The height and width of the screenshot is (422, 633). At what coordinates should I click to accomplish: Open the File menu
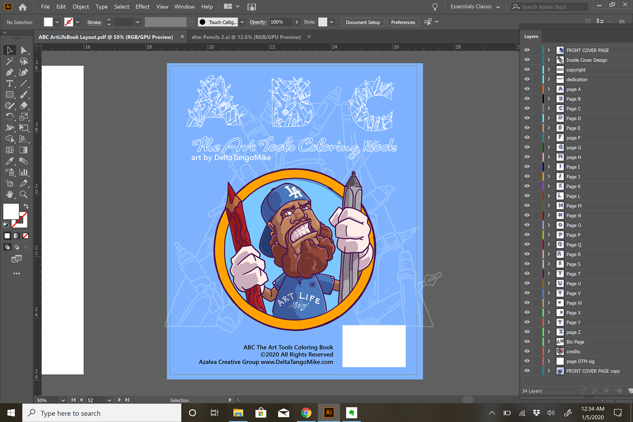tap(45, 7)
